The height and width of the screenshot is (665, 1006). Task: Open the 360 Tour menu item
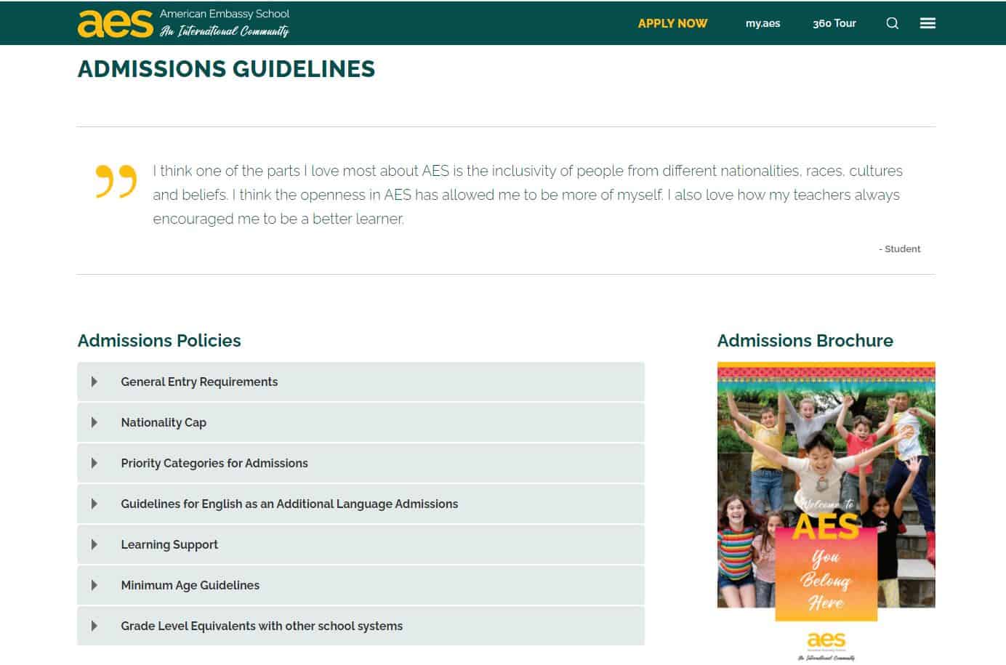pyautogui.click(x=834, y=23)
